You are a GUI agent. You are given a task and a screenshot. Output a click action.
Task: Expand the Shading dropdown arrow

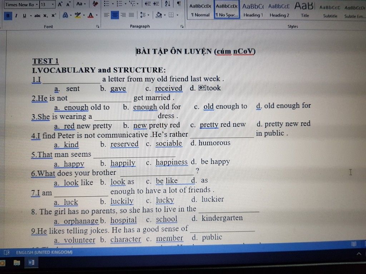pos(165,15)
